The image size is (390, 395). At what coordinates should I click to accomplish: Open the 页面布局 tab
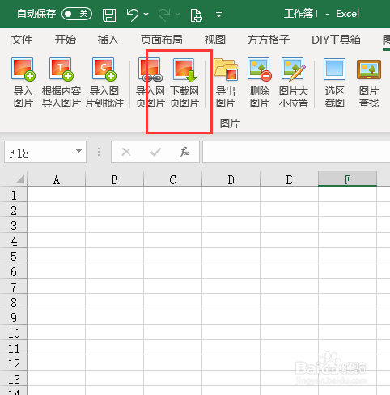[x=162, y=40]
